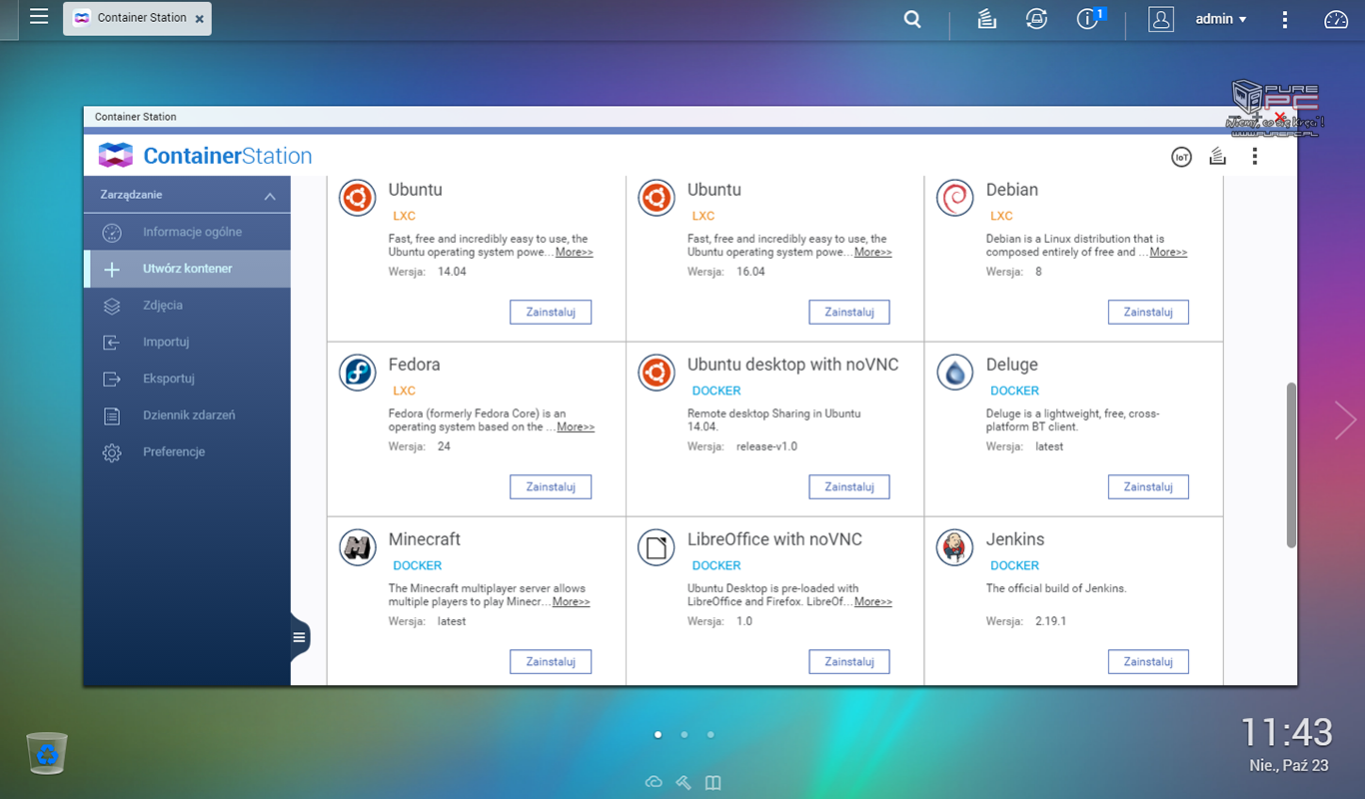The width and height of the screenshot is (1365, 799).
Task: Open Container Station more options menu
Action: click(x=1255, y=156)
